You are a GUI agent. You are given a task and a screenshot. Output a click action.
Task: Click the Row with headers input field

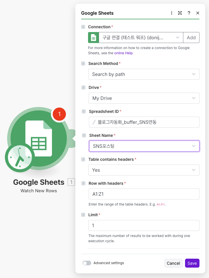pos(144,194)
